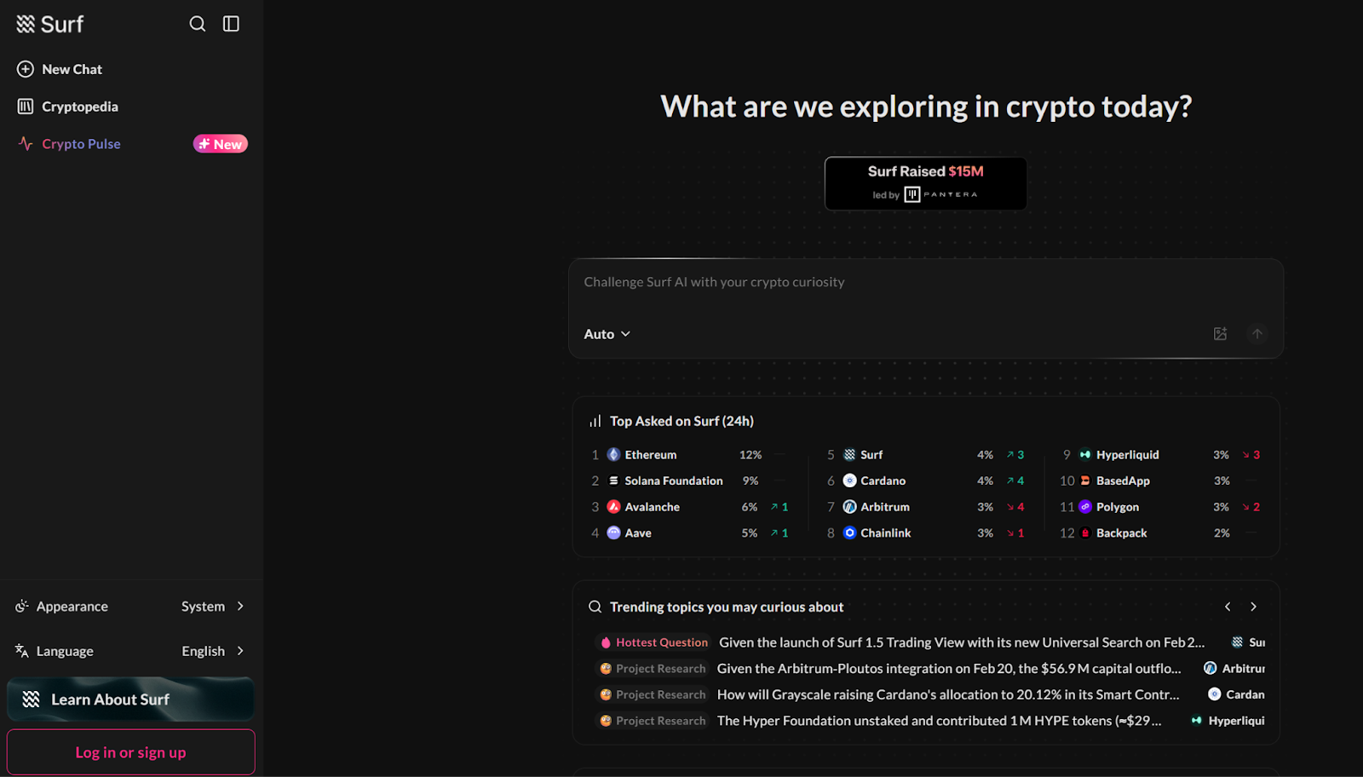
Task: Click the 12% value for Ethereum
Action: tap(751, 455)
